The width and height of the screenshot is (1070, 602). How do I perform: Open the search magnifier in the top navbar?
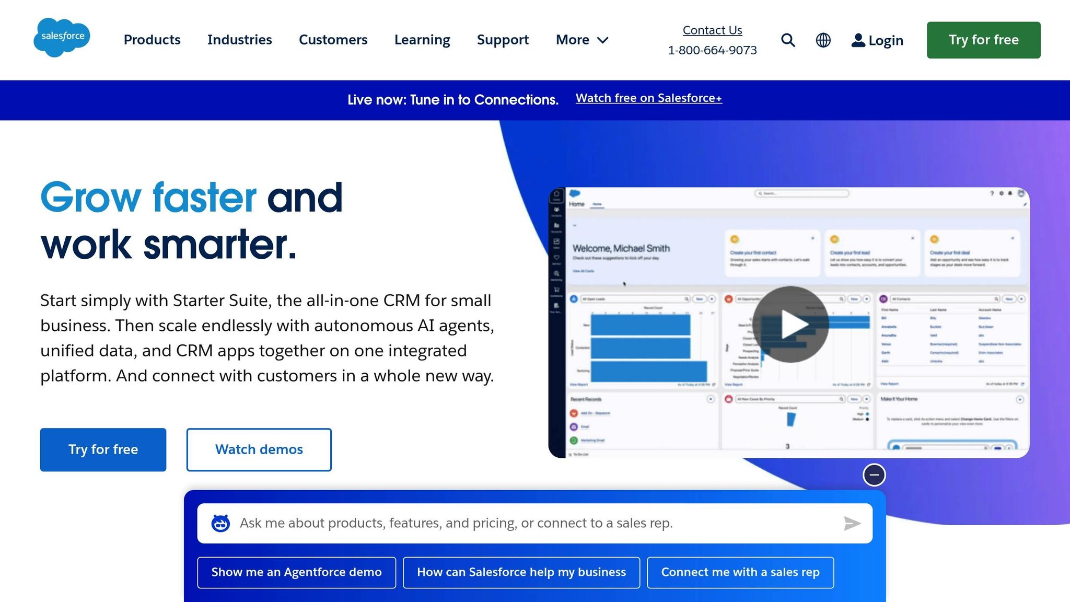(x=788, y=40)
